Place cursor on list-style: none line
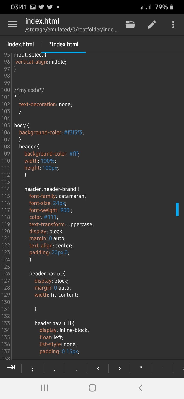 58,344
